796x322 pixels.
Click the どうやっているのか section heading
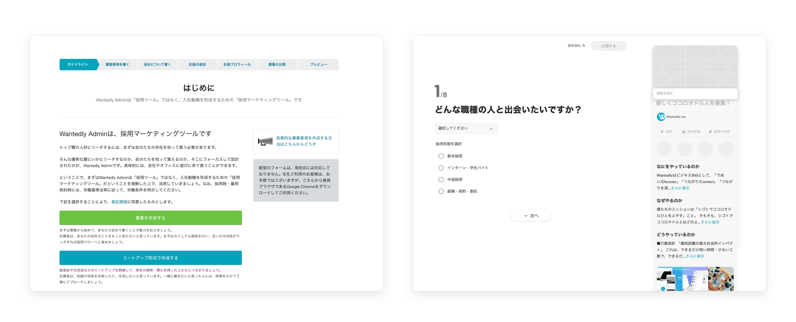(x=676, y=235)
